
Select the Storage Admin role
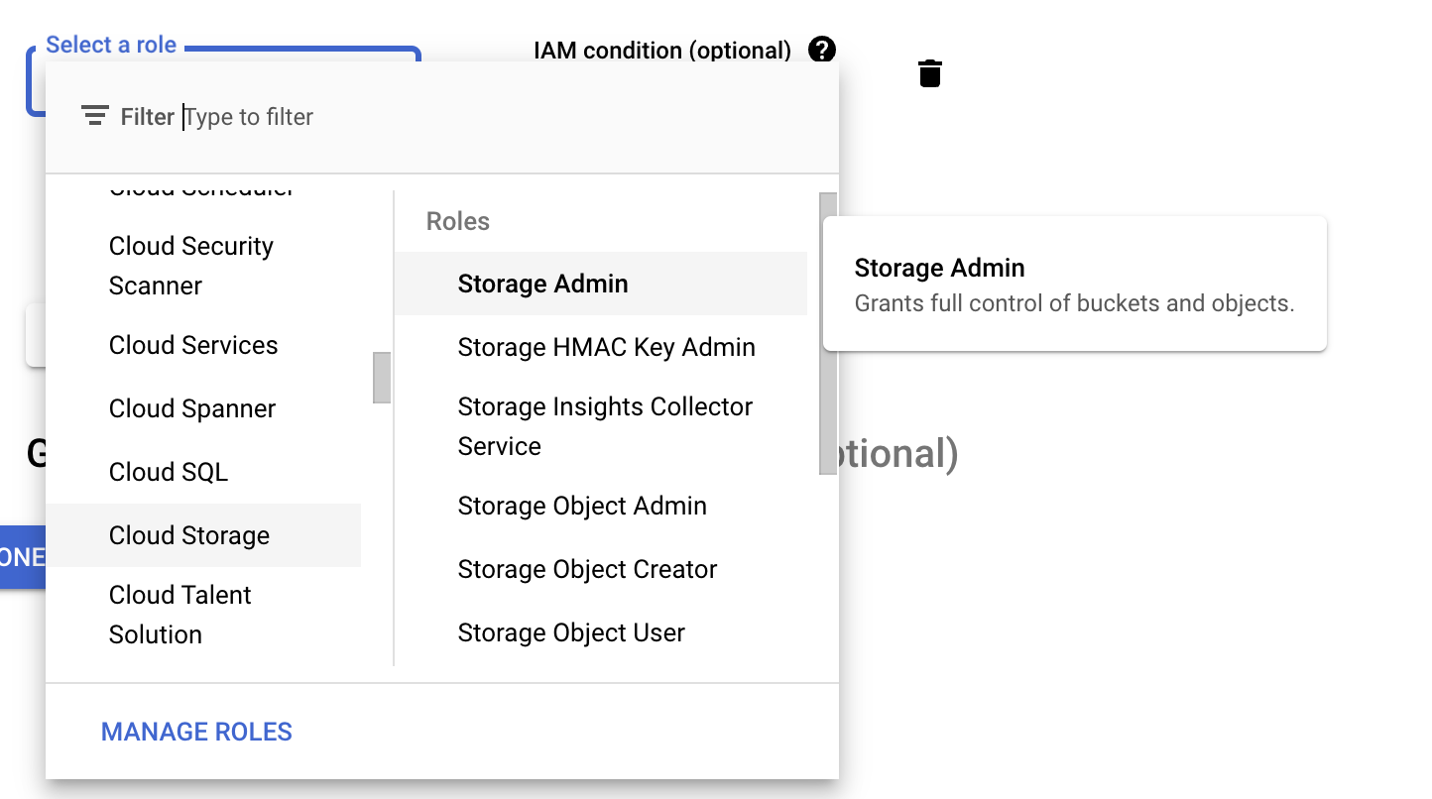542,284
